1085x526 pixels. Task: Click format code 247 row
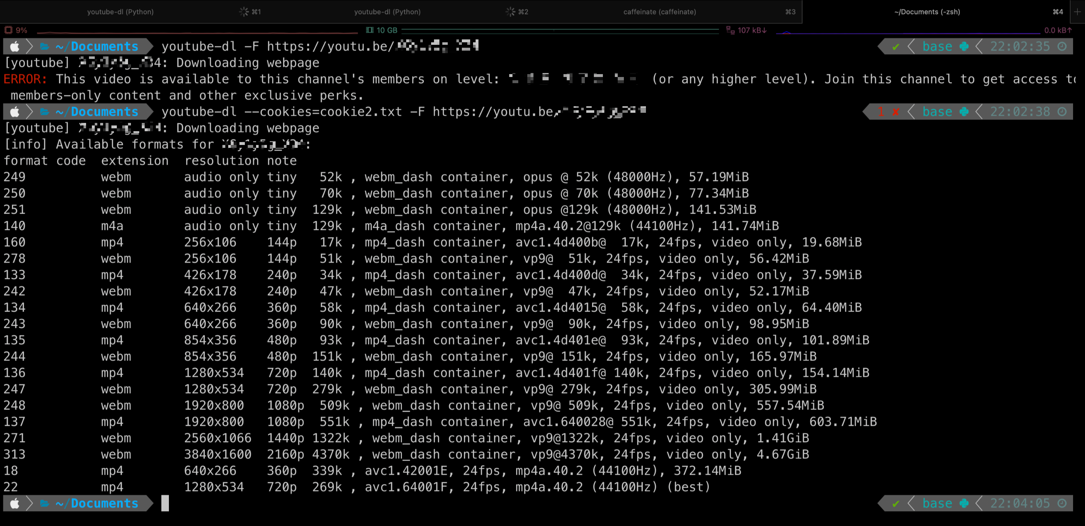pyautogui.click(x=410, y=390)
